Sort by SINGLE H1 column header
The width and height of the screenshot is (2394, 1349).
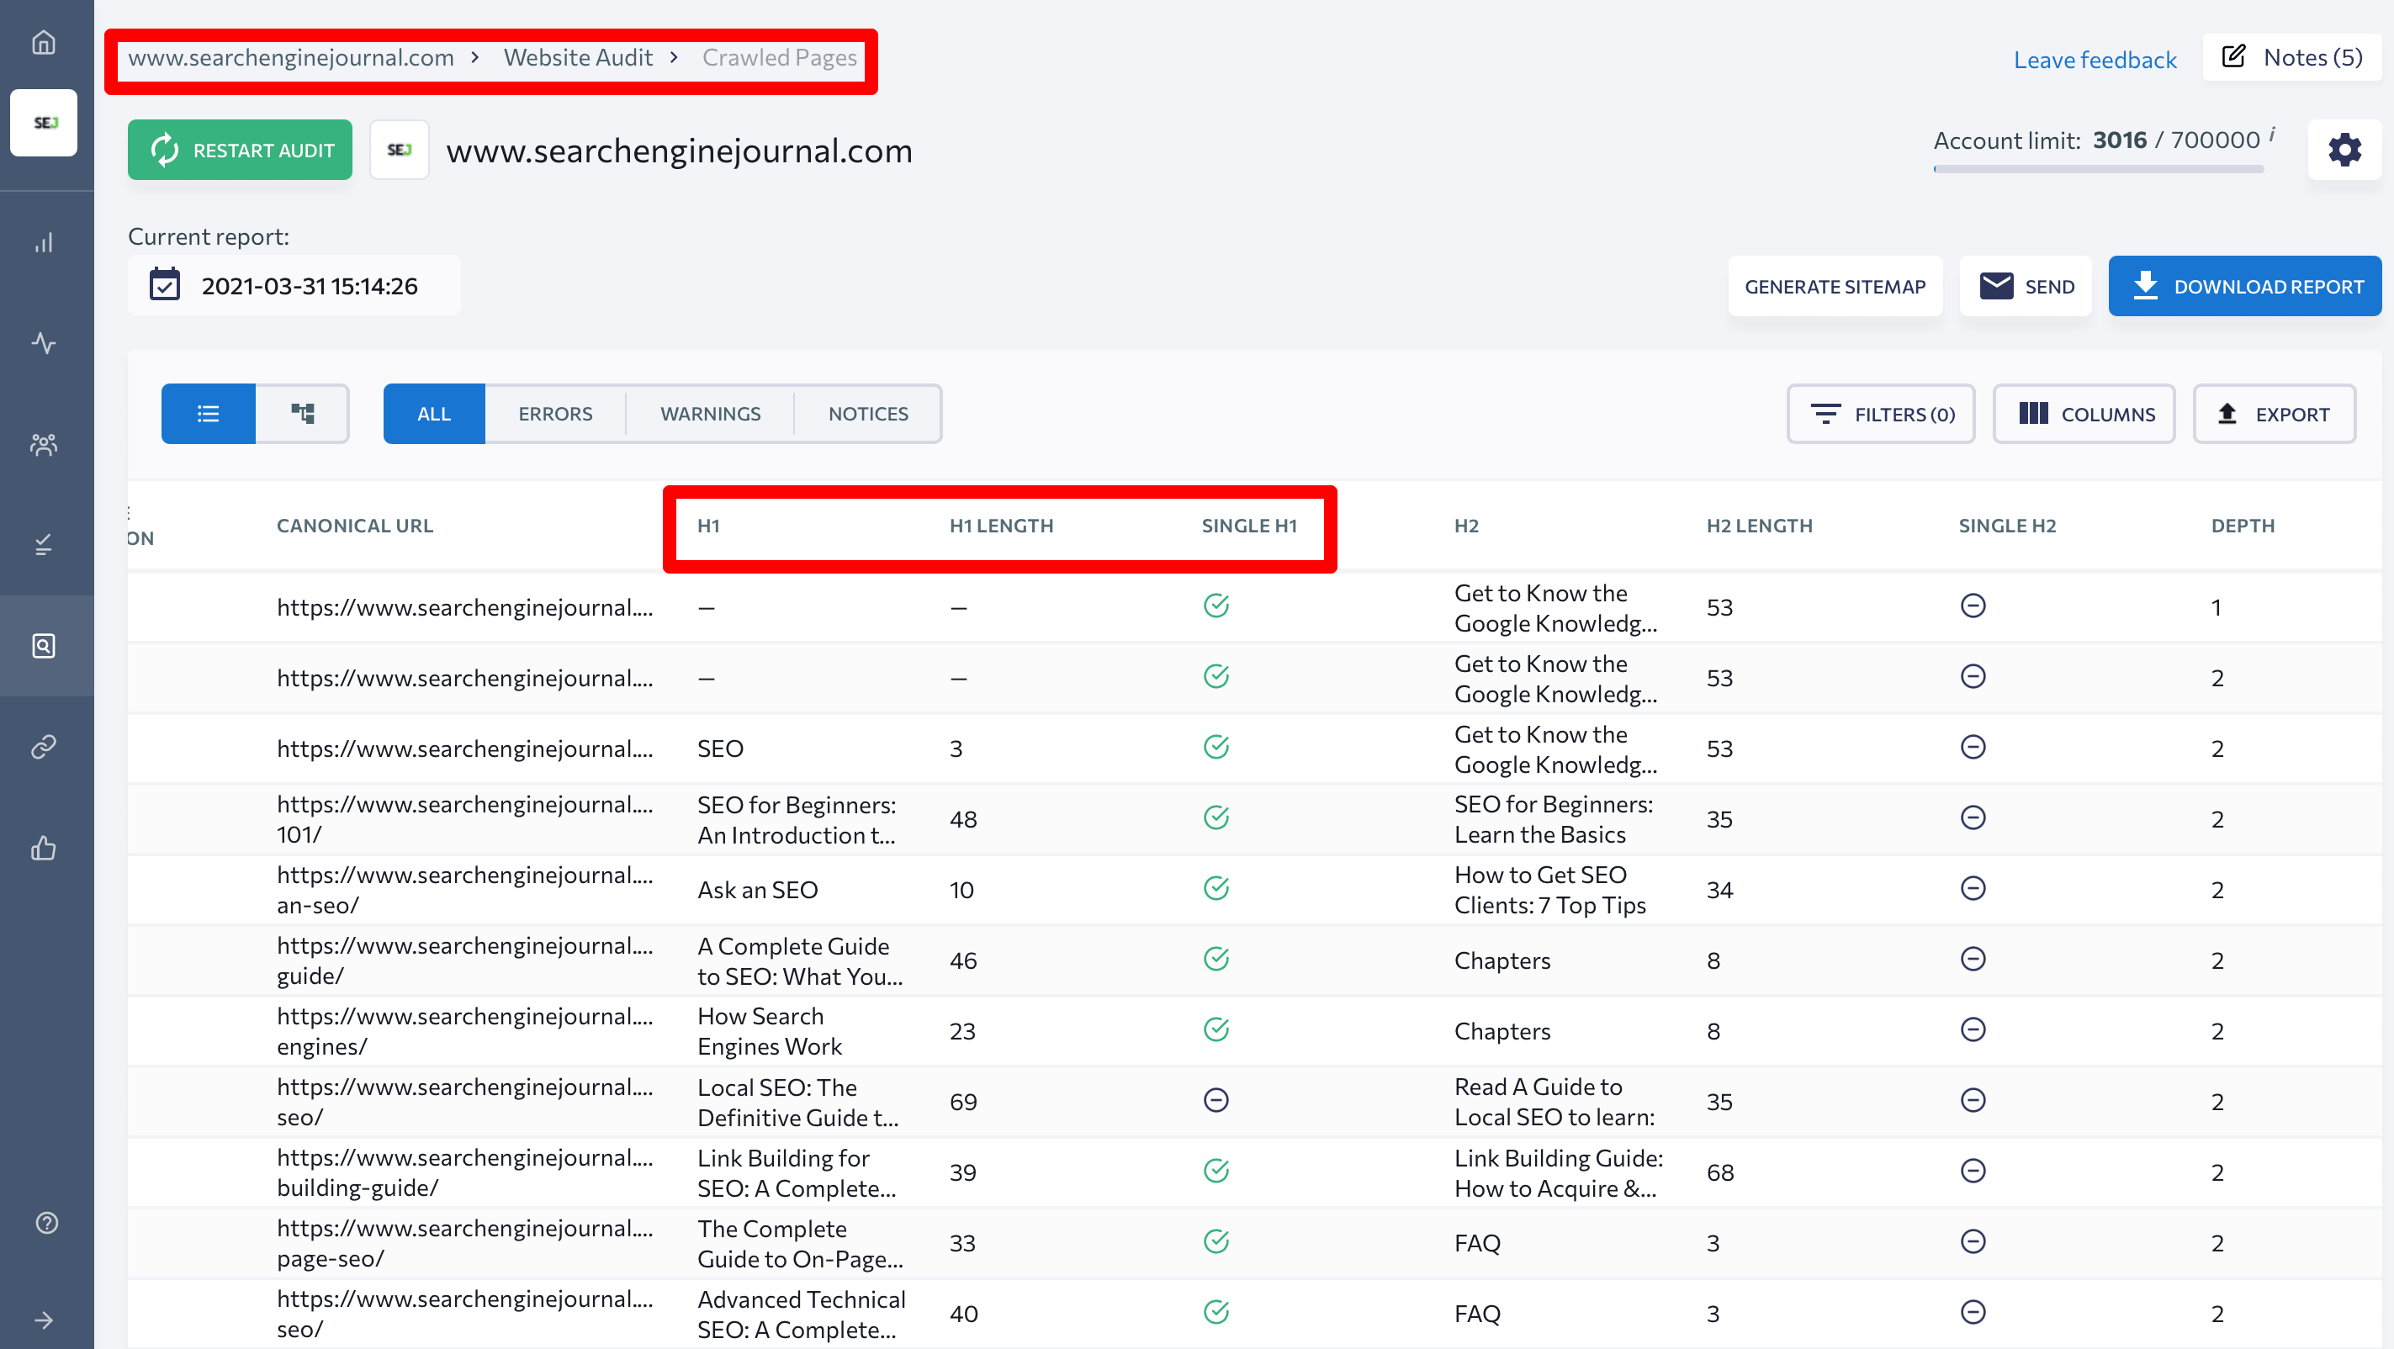[1249, 526]
